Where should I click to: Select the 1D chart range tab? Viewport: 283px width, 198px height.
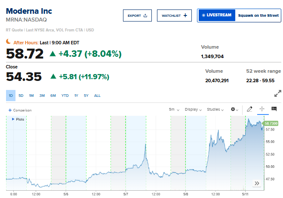coord(11,96)
